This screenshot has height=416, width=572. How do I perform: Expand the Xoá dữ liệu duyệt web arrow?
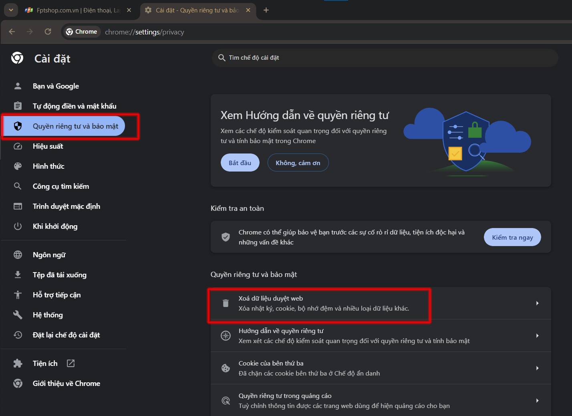coord(537,303)
